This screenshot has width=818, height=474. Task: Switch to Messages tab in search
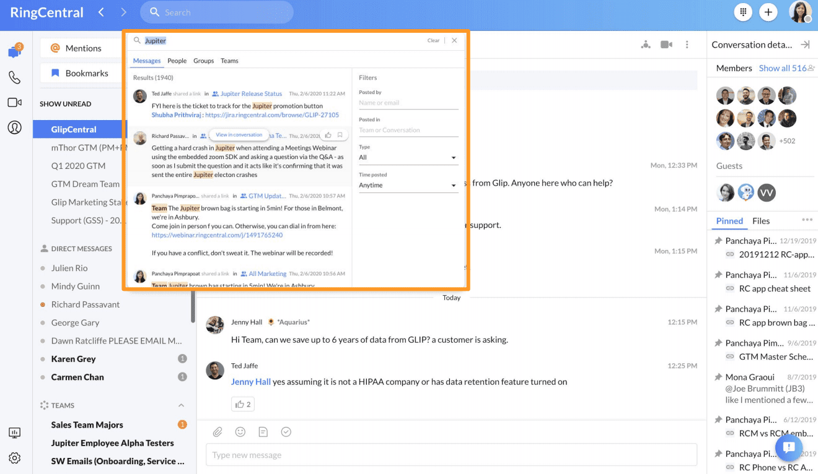pyautogui.click(x=147, y=61)
